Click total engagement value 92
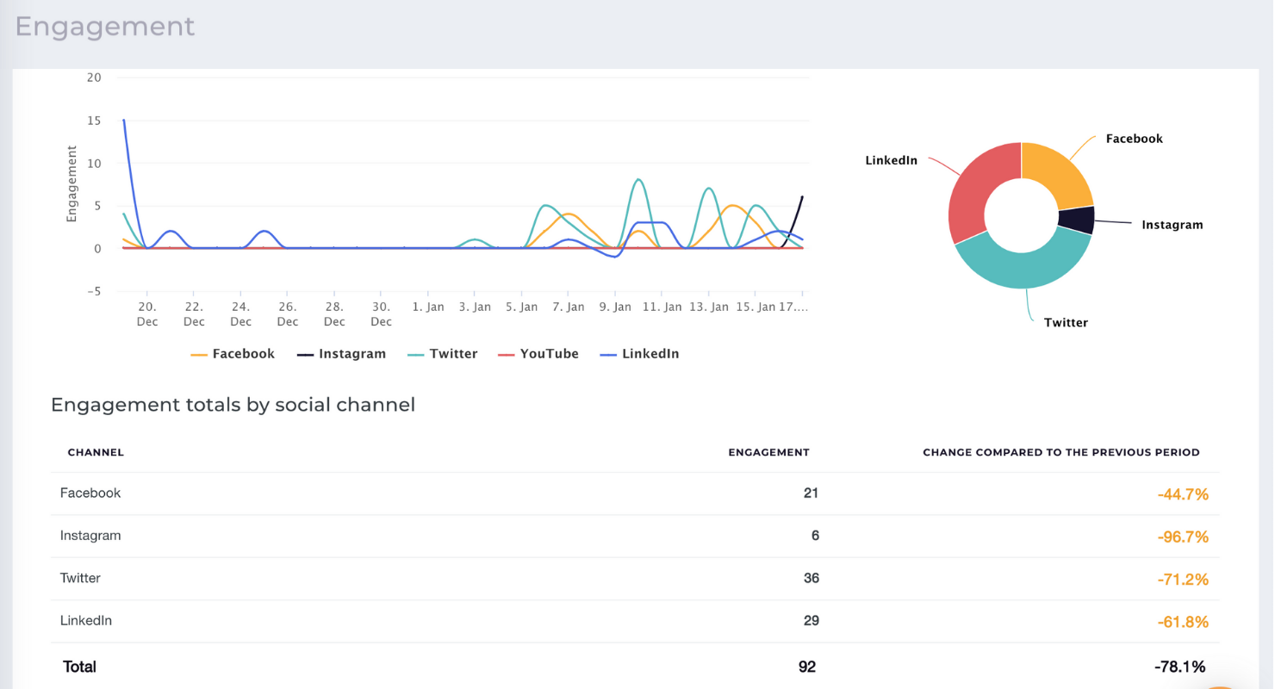 (806, 667)
